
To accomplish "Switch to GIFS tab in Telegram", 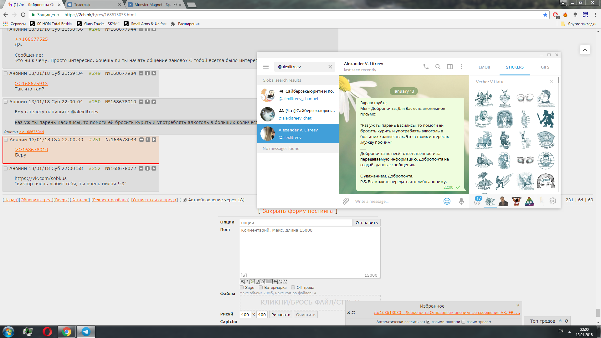I will tap(545, 67).
